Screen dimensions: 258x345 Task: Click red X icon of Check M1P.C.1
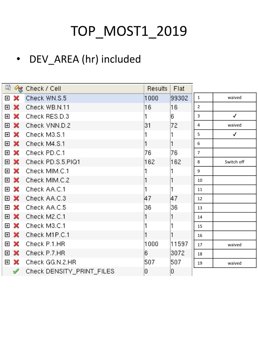16,235
